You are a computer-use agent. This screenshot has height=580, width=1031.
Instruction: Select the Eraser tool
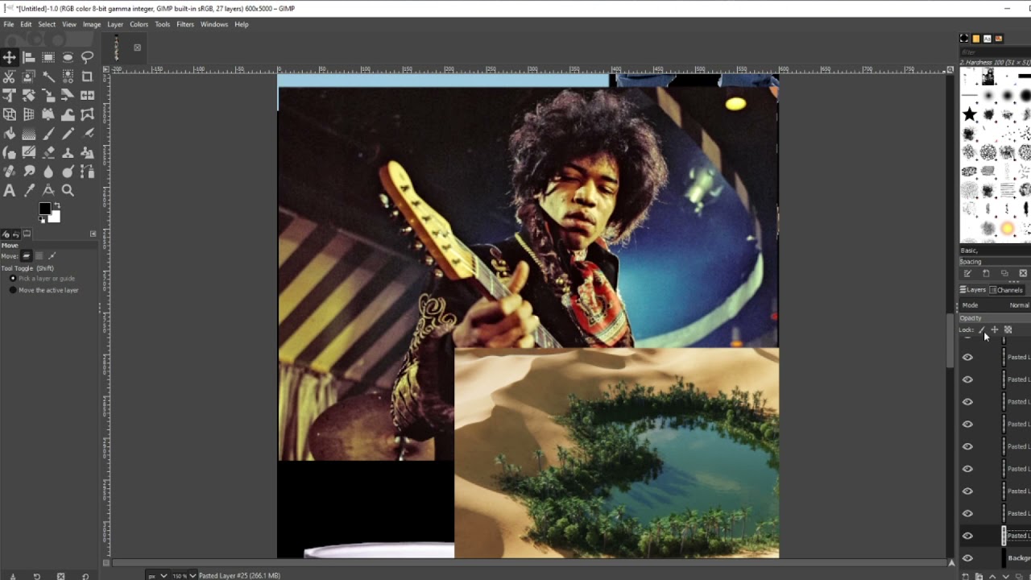coord(48,152)
